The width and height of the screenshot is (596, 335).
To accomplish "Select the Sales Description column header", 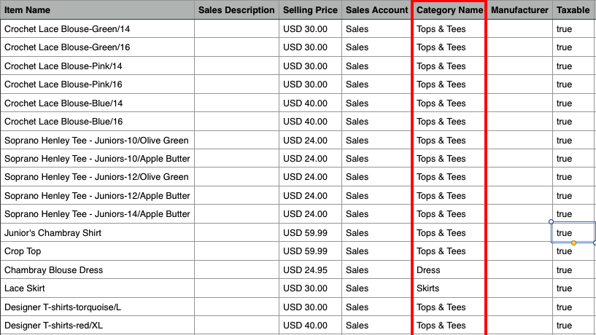I will tap(236, 10).
